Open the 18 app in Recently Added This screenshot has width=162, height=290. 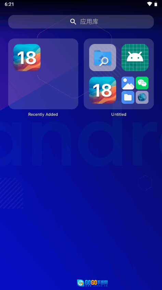point(27,57)
